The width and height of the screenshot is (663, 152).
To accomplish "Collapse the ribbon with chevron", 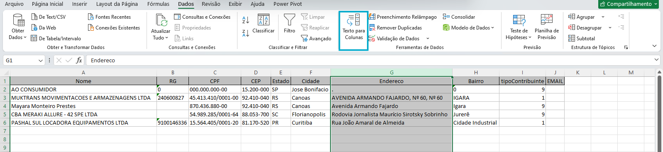I will (654, 46).
